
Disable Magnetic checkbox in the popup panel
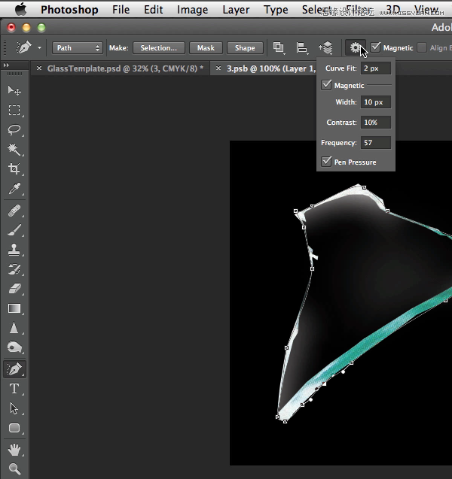pos(326,86)
